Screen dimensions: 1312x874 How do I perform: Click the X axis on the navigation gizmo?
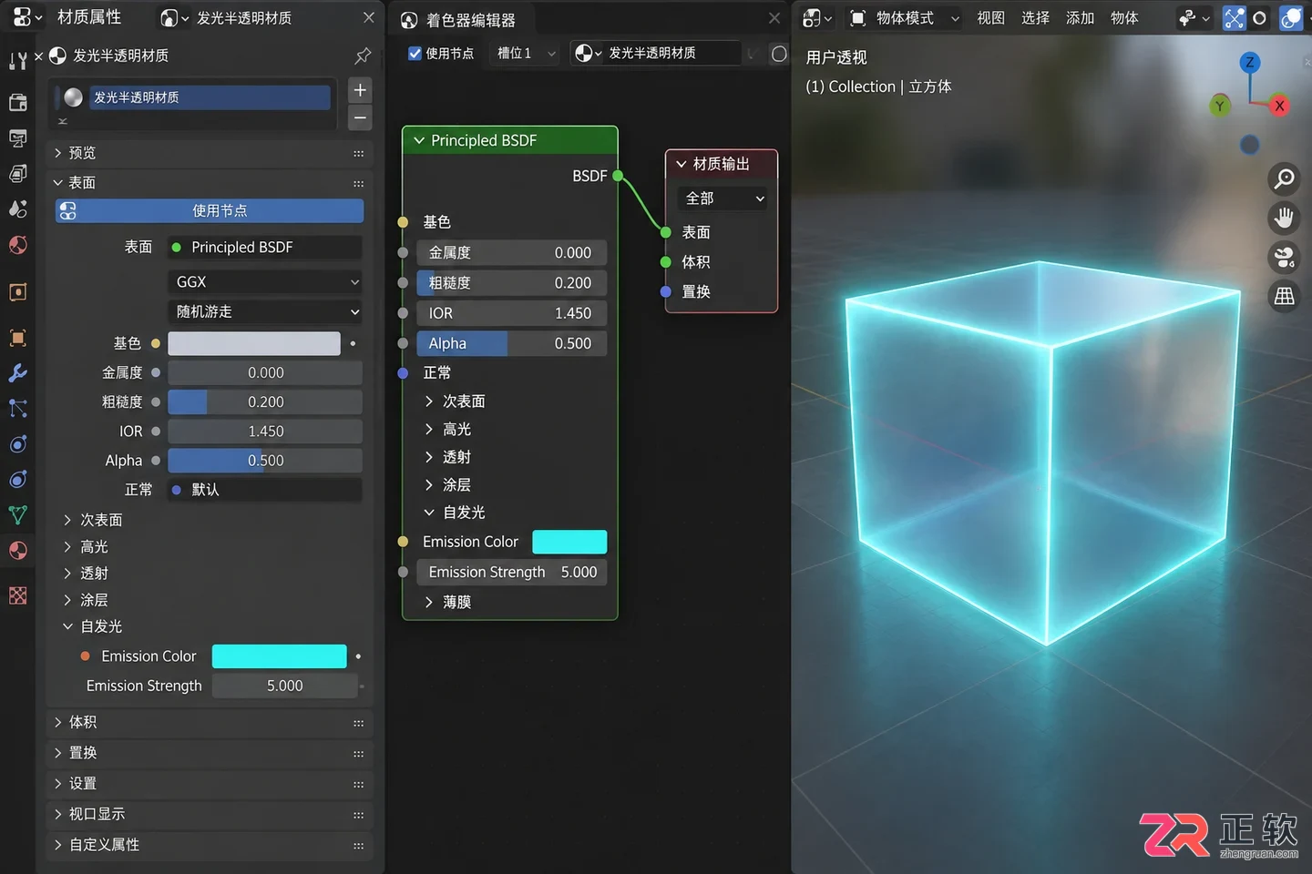[x=1279, y=106]
